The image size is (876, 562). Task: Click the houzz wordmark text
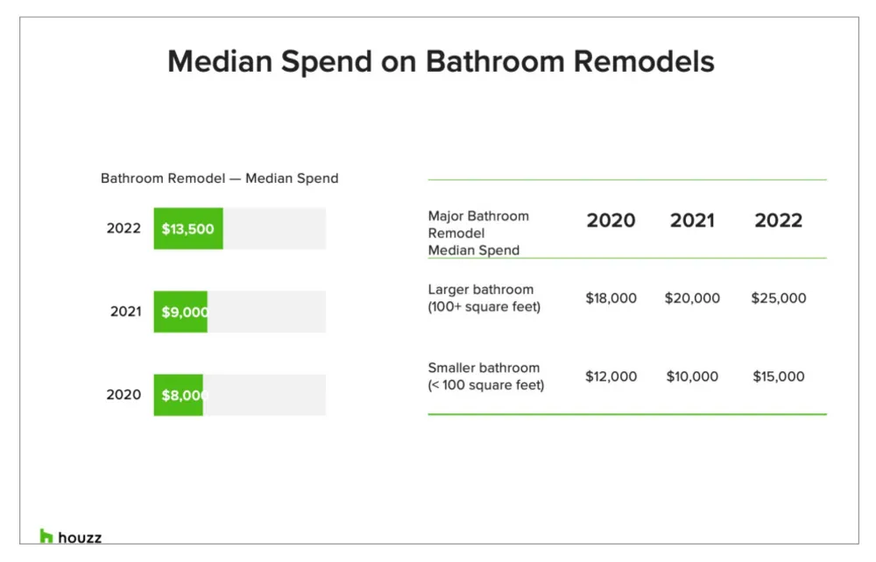point(80,537)
